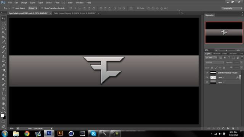This screenshot has height=137, width=244.
Task: Select the Magic Wand tool
Action: (3, 33)
